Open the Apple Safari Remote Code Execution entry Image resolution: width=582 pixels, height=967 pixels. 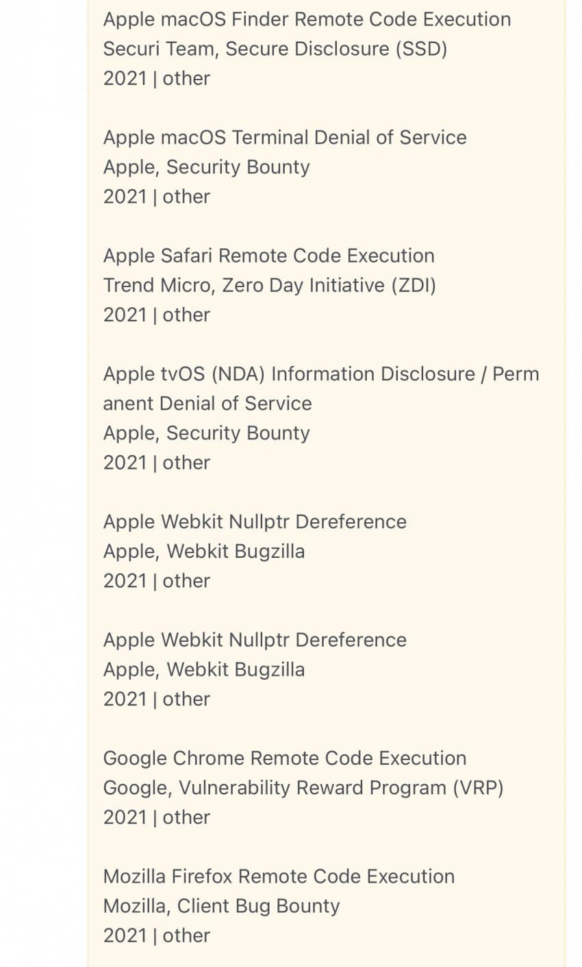(269, 256)
